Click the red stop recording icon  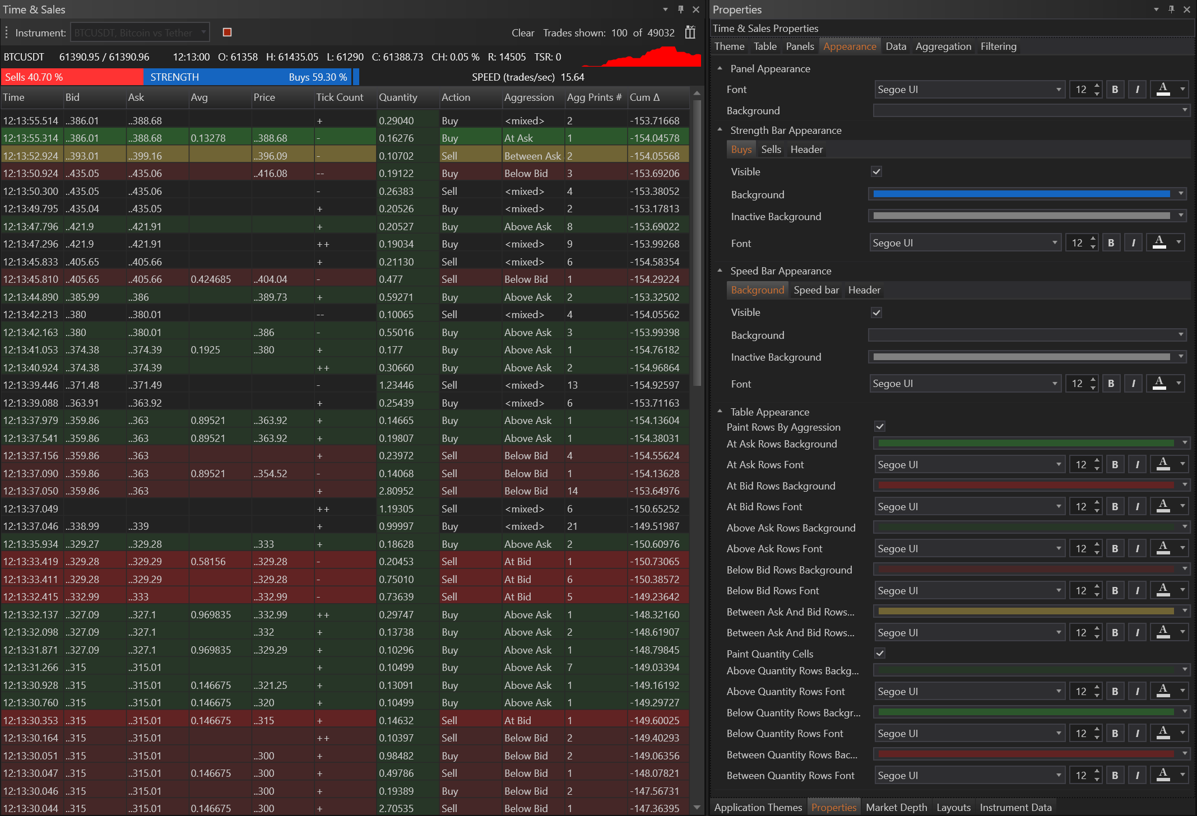227,32
